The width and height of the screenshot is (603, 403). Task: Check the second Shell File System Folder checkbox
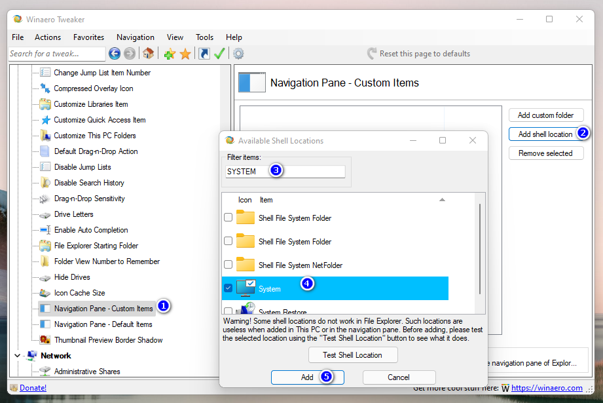click(228, 241)
